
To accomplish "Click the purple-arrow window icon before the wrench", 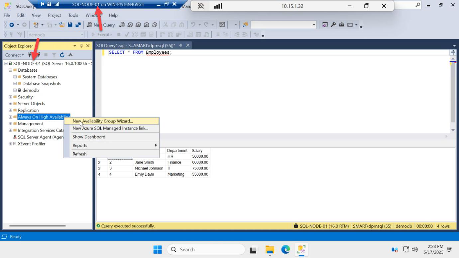I will pos(325,25).
